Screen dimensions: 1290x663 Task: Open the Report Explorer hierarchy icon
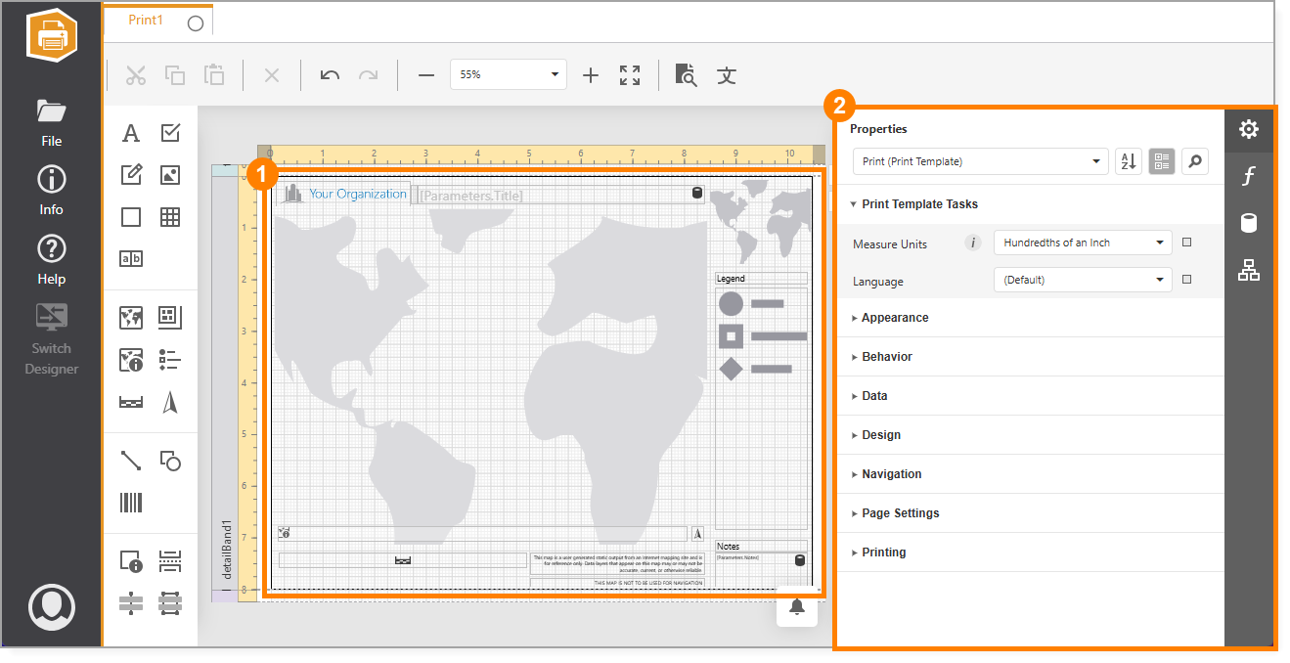tap(1248, 271)
